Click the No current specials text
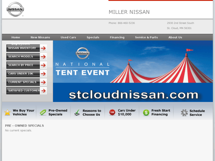Viewport: 215px width, 161px height. tap(18, 131)
